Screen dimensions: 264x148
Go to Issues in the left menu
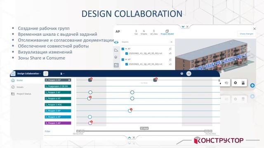20,87
